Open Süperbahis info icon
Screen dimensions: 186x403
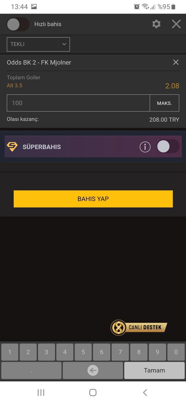[x=145, y=147]
